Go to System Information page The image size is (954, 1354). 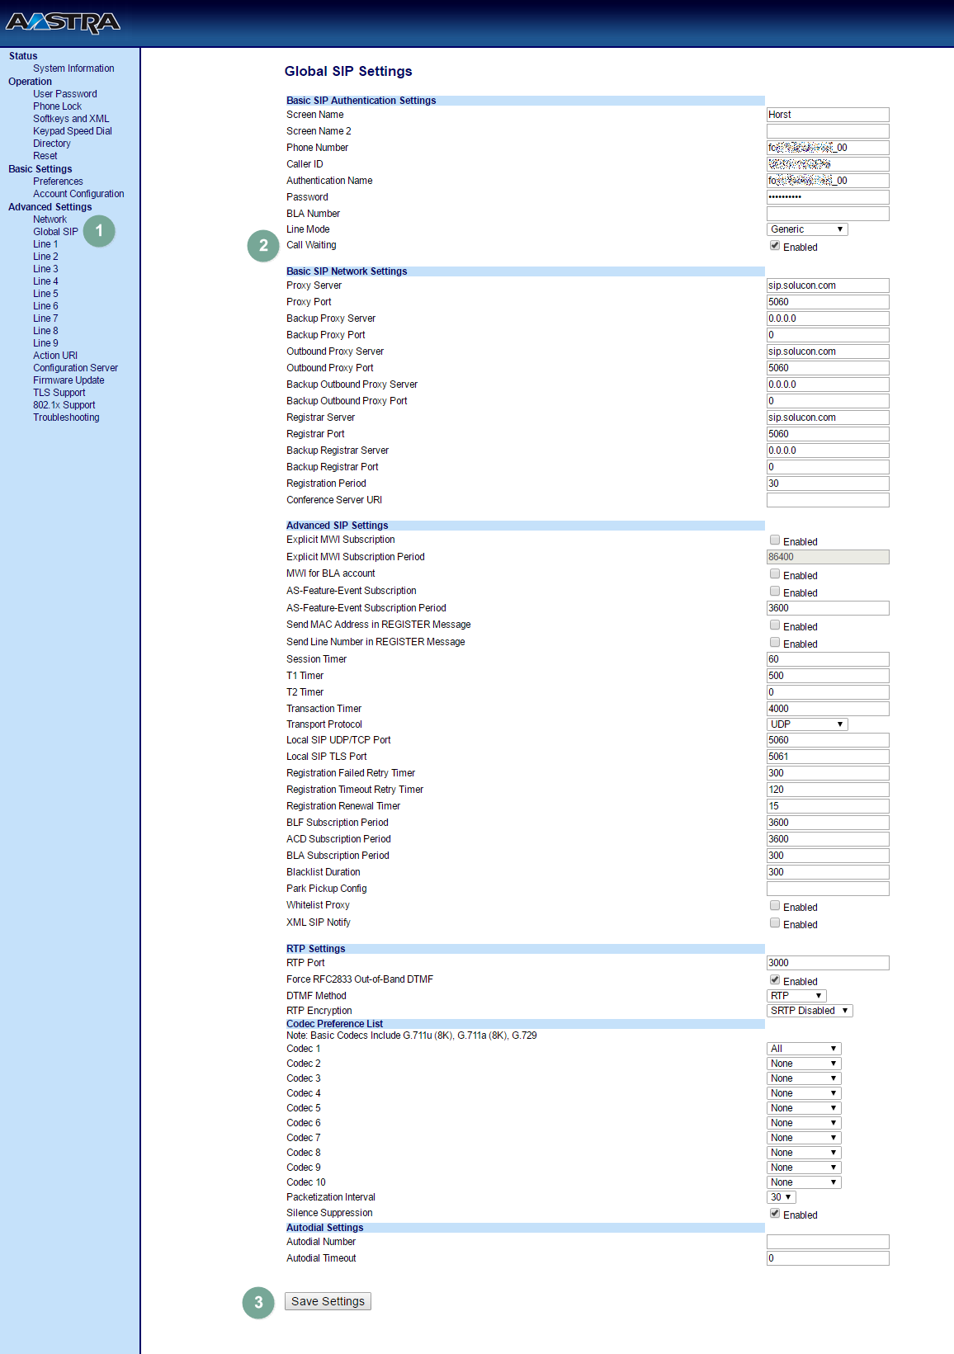coord(73,68)
